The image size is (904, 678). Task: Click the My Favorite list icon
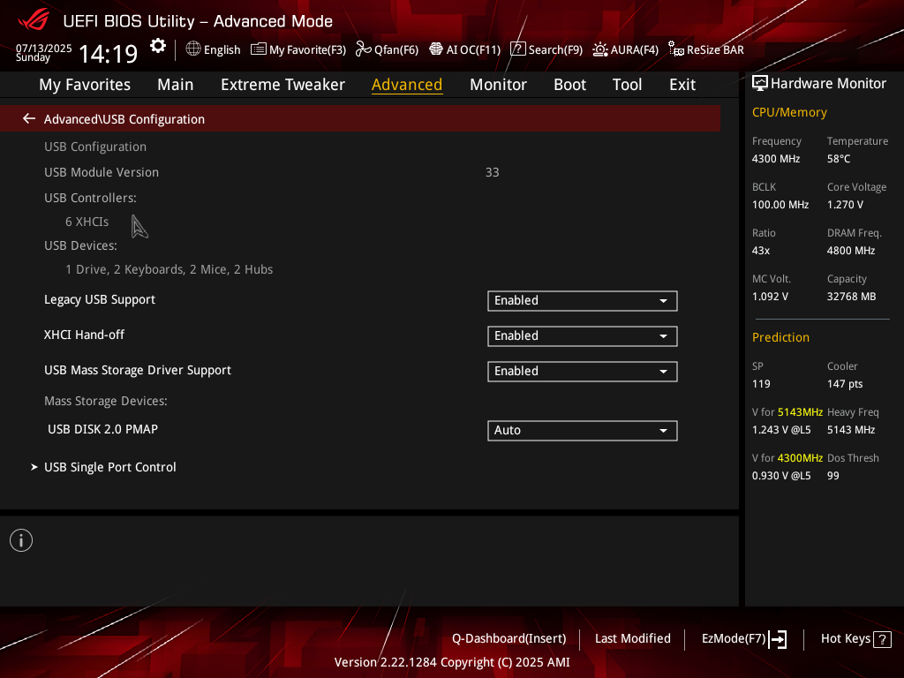[259, 49]
